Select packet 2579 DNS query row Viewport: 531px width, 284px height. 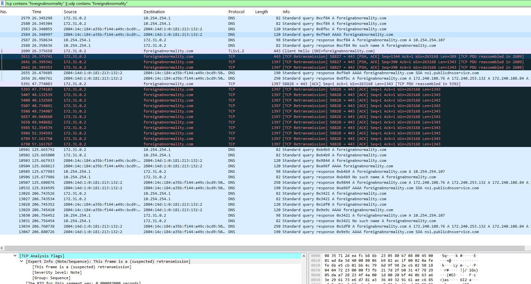[226, 18]
